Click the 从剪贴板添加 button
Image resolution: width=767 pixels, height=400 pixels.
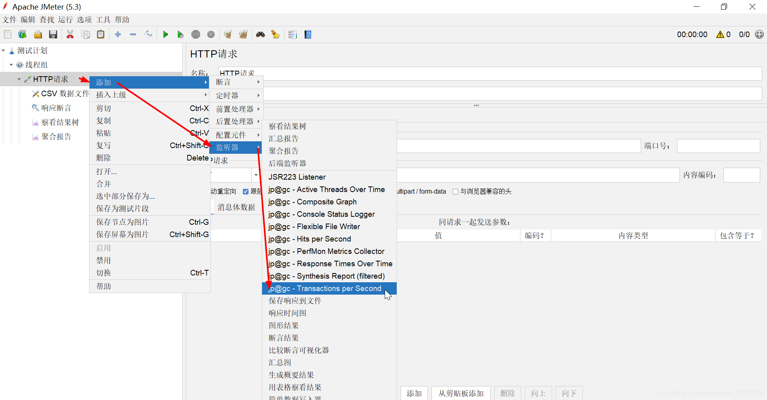(461, 393)
